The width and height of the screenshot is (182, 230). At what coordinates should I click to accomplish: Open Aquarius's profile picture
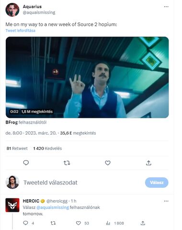(x=12, y=10)
